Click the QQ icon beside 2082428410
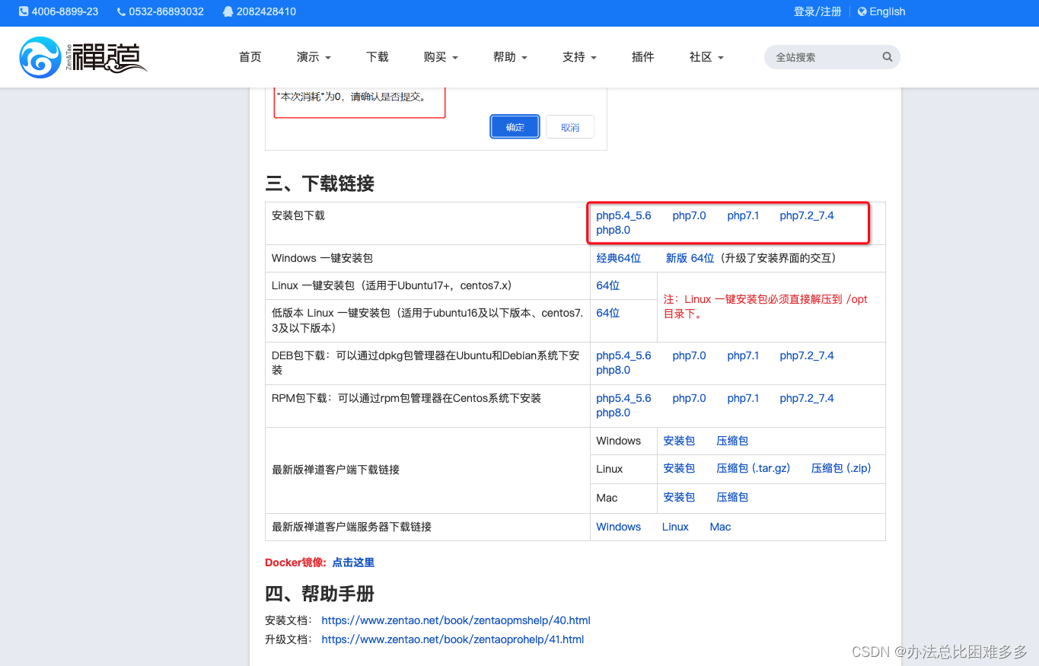1039x666 pixels. tap(228, 11)
